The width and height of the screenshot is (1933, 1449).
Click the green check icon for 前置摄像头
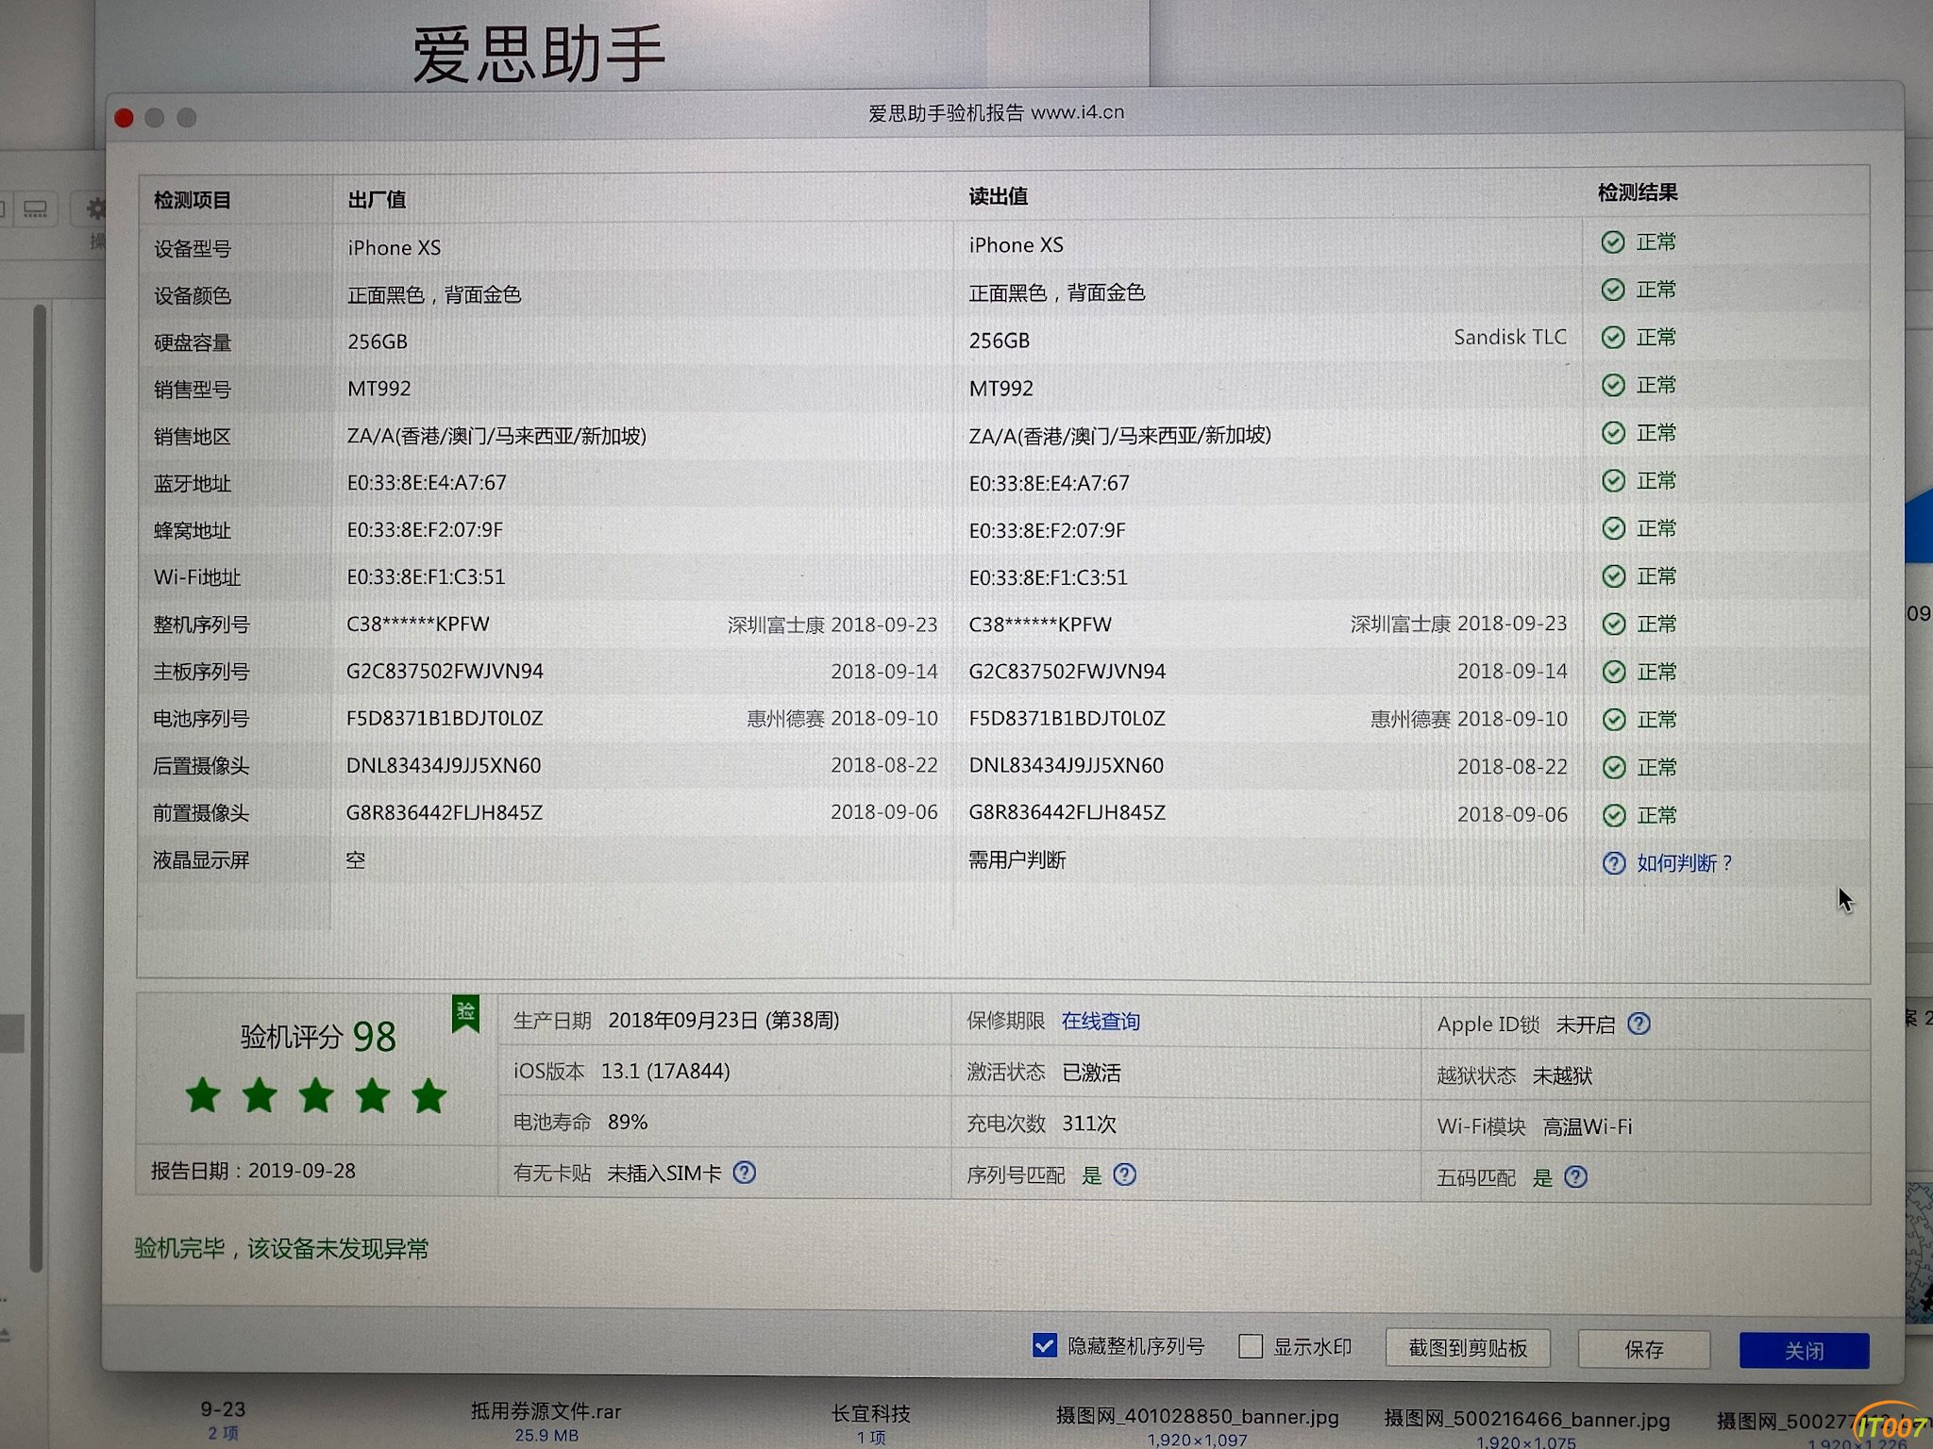click(1614, 815)
